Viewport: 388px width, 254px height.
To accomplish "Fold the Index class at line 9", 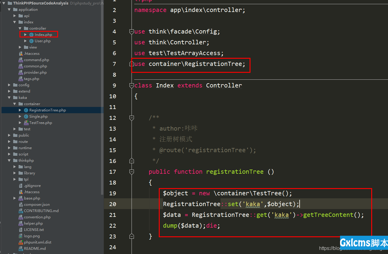I will 131,85.
